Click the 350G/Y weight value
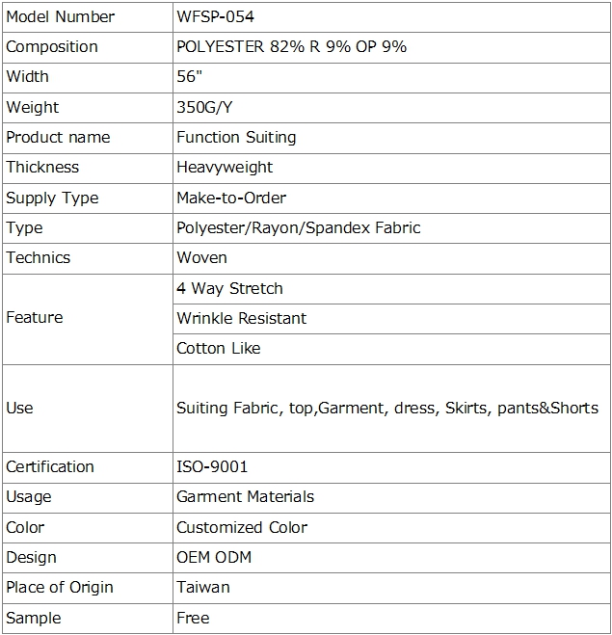 pos(204,107)
